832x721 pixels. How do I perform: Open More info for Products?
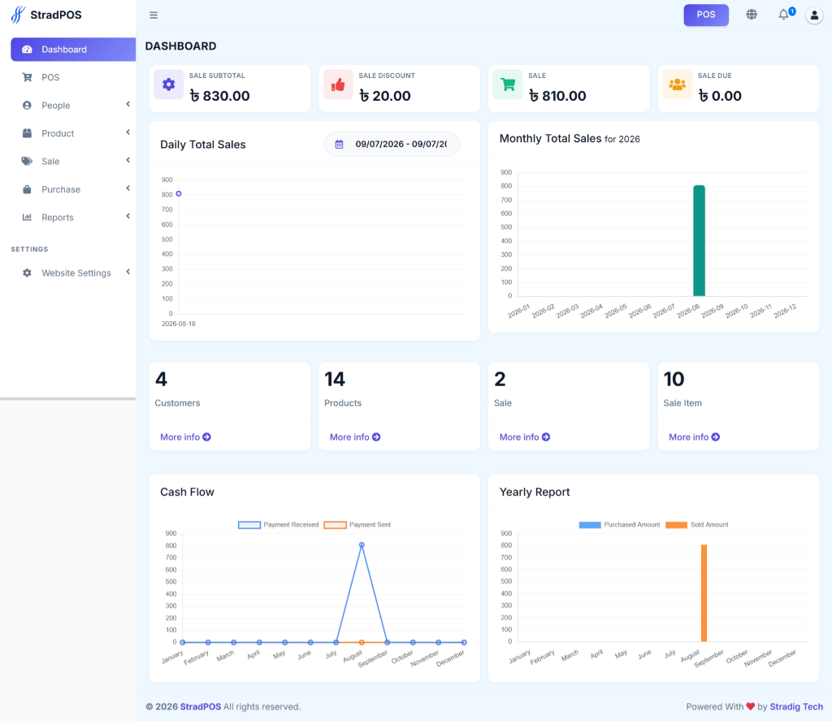[x=355, y=437]
